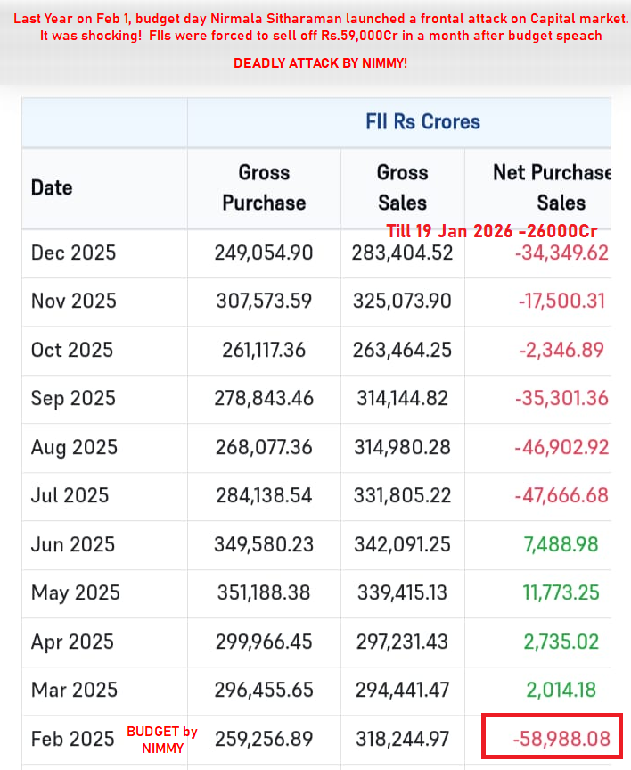Click net value 11,773.25

[561, 592]
